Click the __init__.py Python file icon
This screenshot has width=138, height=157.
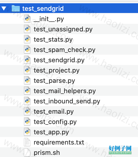(x=27, y=19)
